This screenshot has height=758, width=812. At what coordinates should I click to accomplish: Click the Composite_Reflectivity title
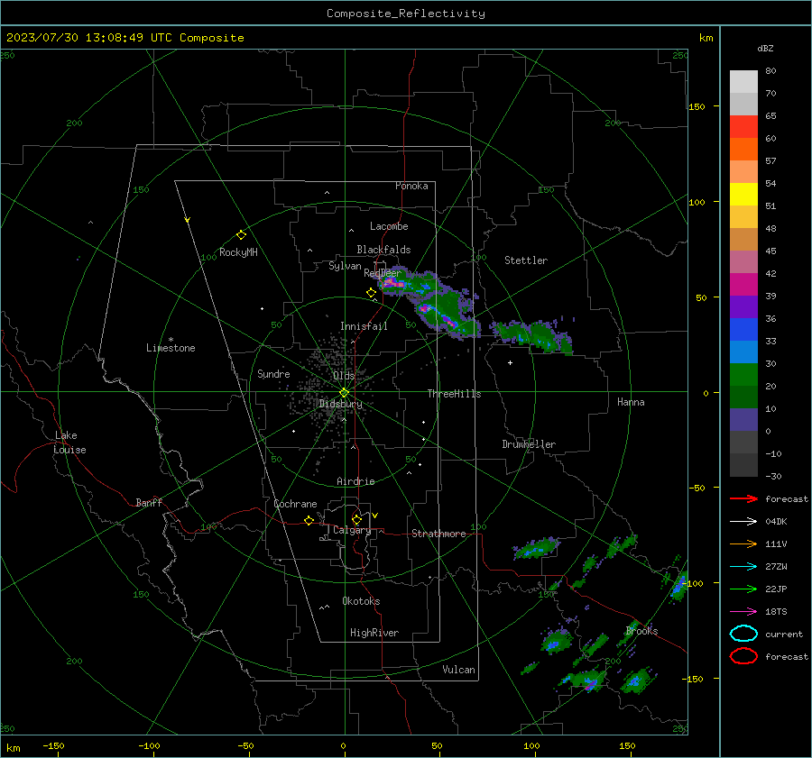tap(405, 14)
